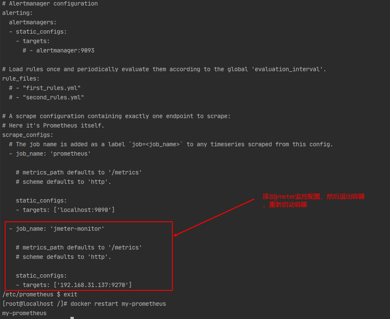This screenshot has width=390, height=319.
Task: Click the job_name 'prometheus' line
Action: 50,154
